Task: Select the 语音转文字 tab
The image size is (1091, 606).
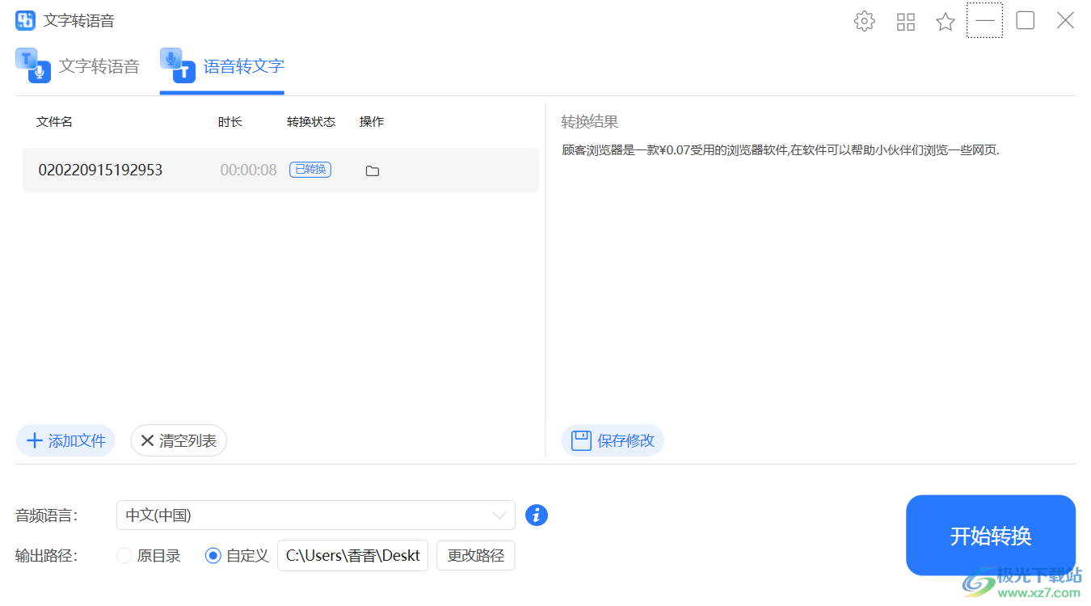Action: tap(222, 66)
